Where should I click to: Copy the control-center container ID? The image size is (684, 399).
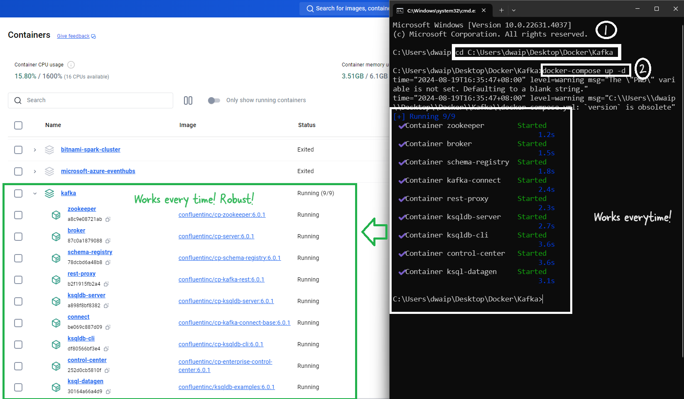point(107,370)
